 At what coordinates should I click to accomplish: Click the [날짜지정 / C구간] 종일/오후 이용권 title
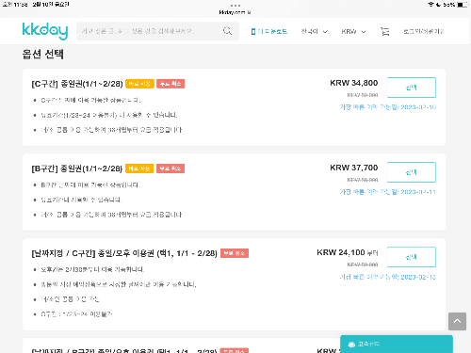pyautogui.click(x=124, y=253)
